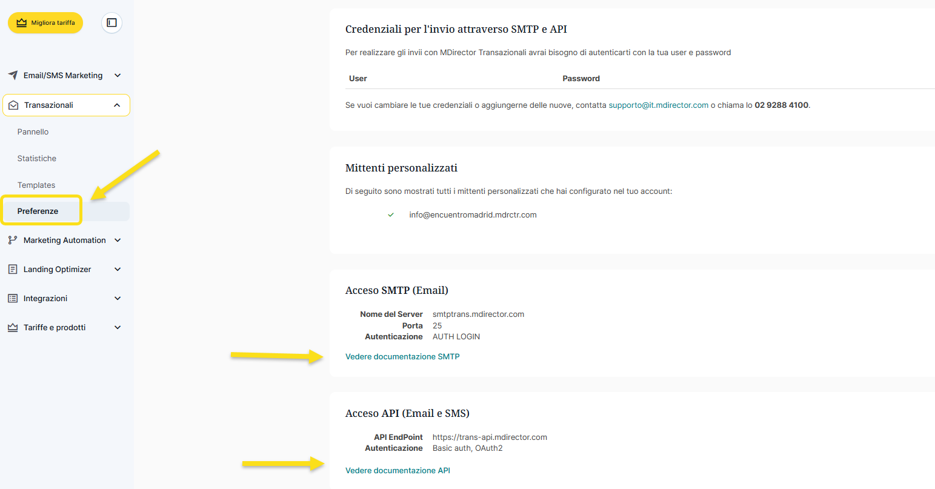Open the Vedere documentazione SMTP link
Screen dimensions: 935x489
pos(402,356)
